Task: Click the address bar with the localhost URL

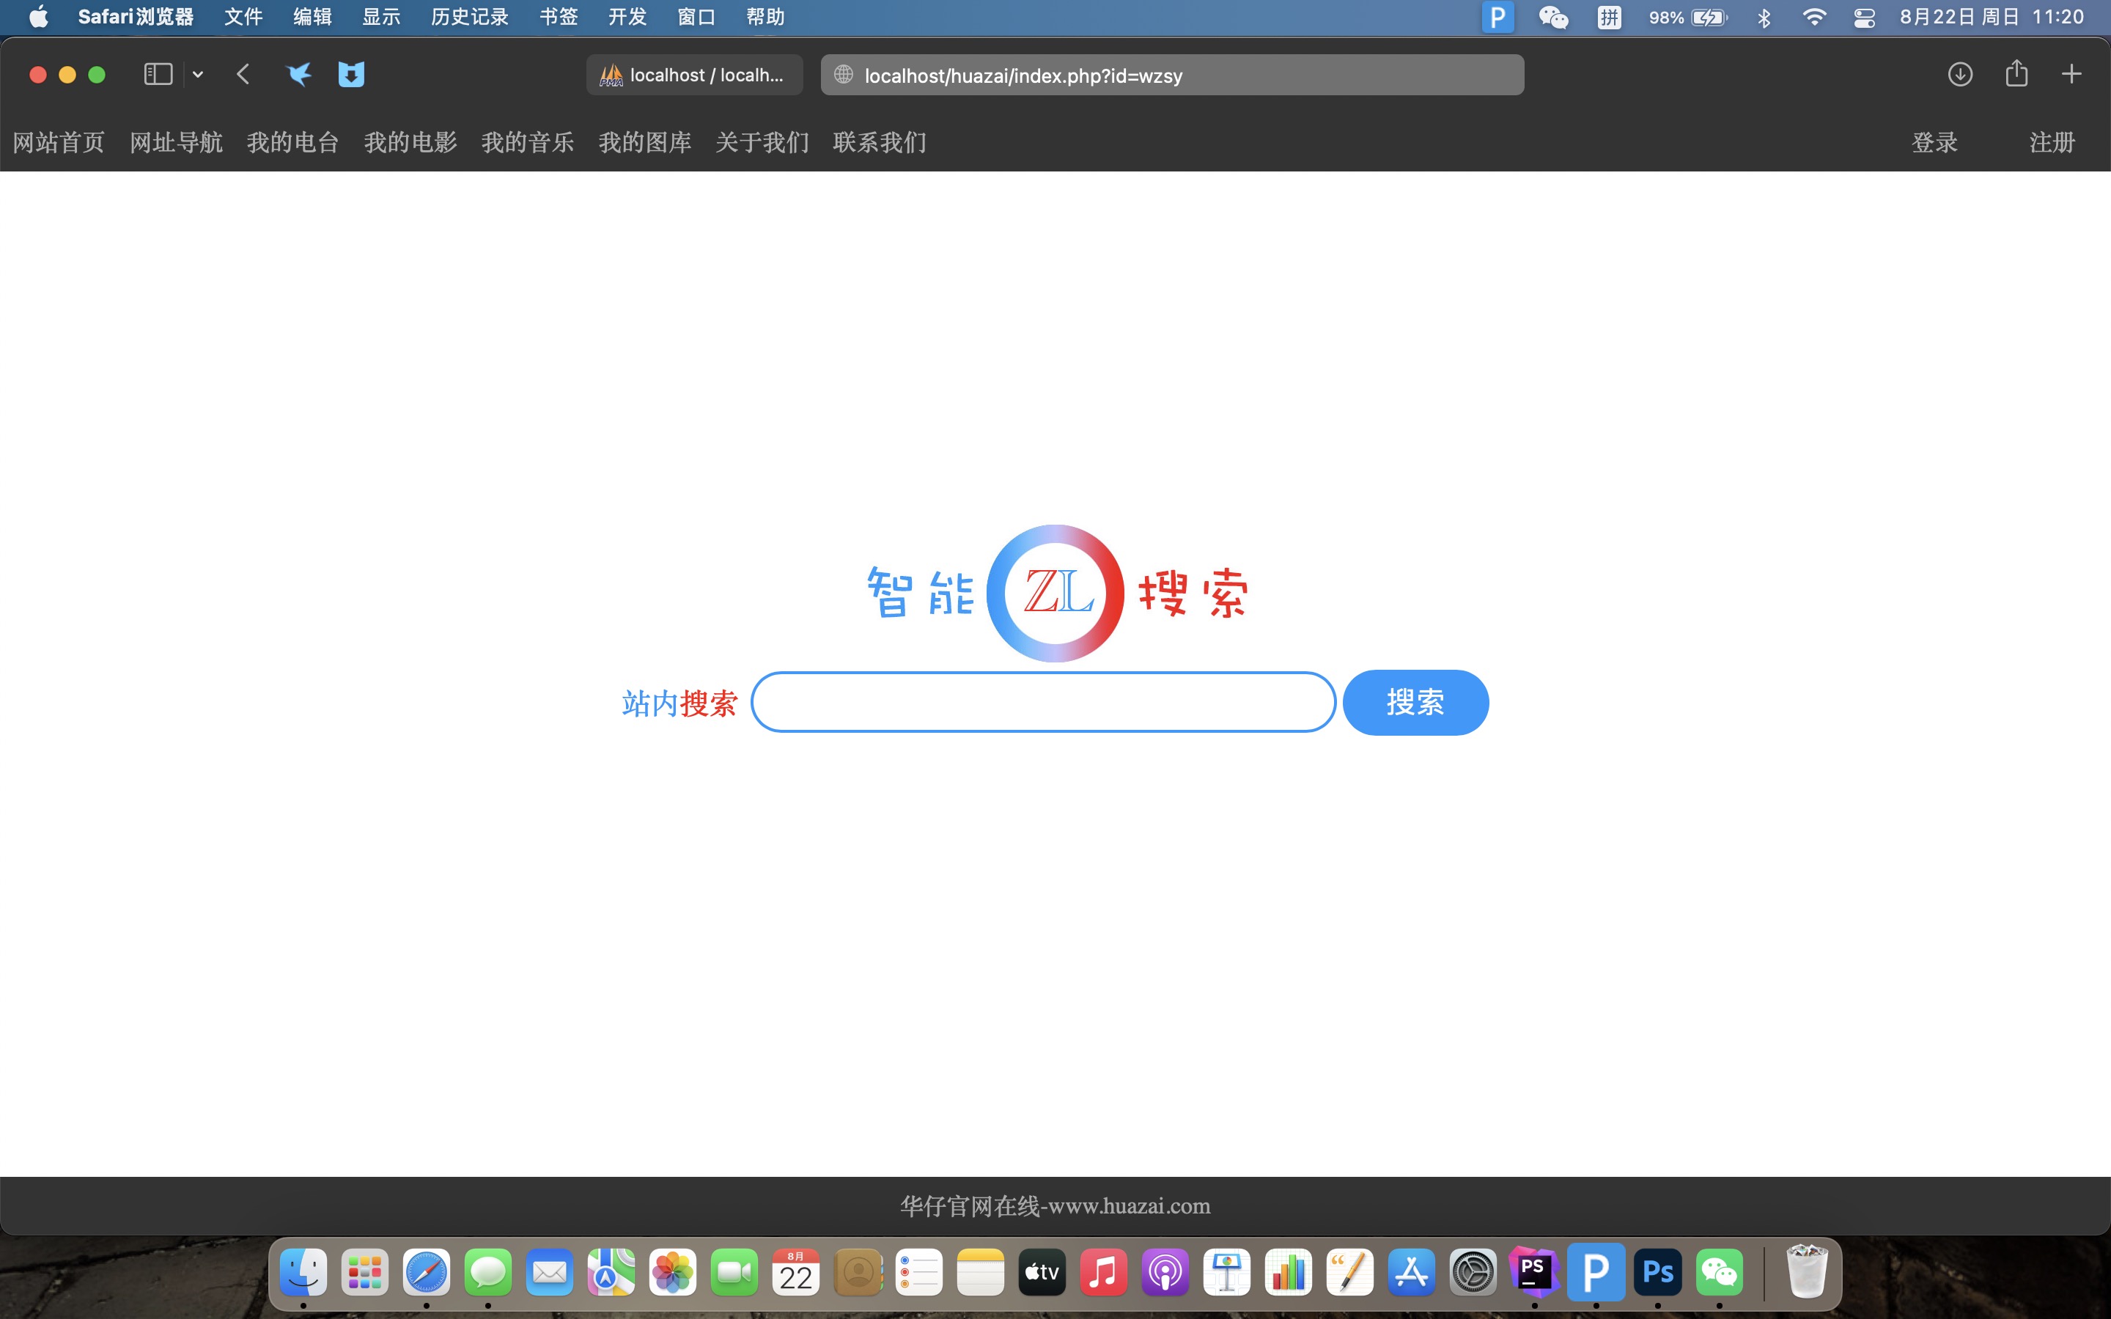Action: point(1171,75)
